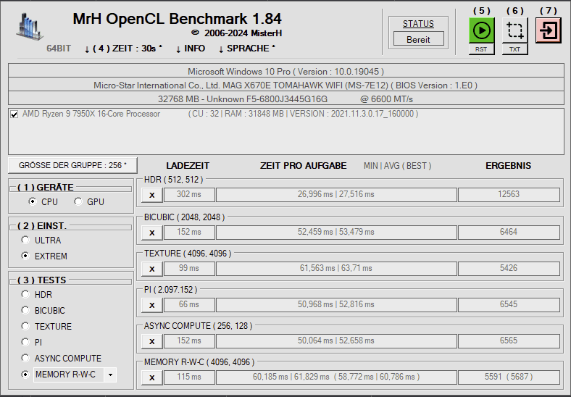Viewport: 571px width, 397px height.
Task: Open the INFO dropdown menu
Action: point(190,49)
